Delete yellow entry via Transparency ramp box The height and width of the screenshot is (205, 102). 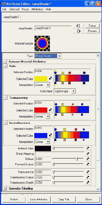coord(62,115)
